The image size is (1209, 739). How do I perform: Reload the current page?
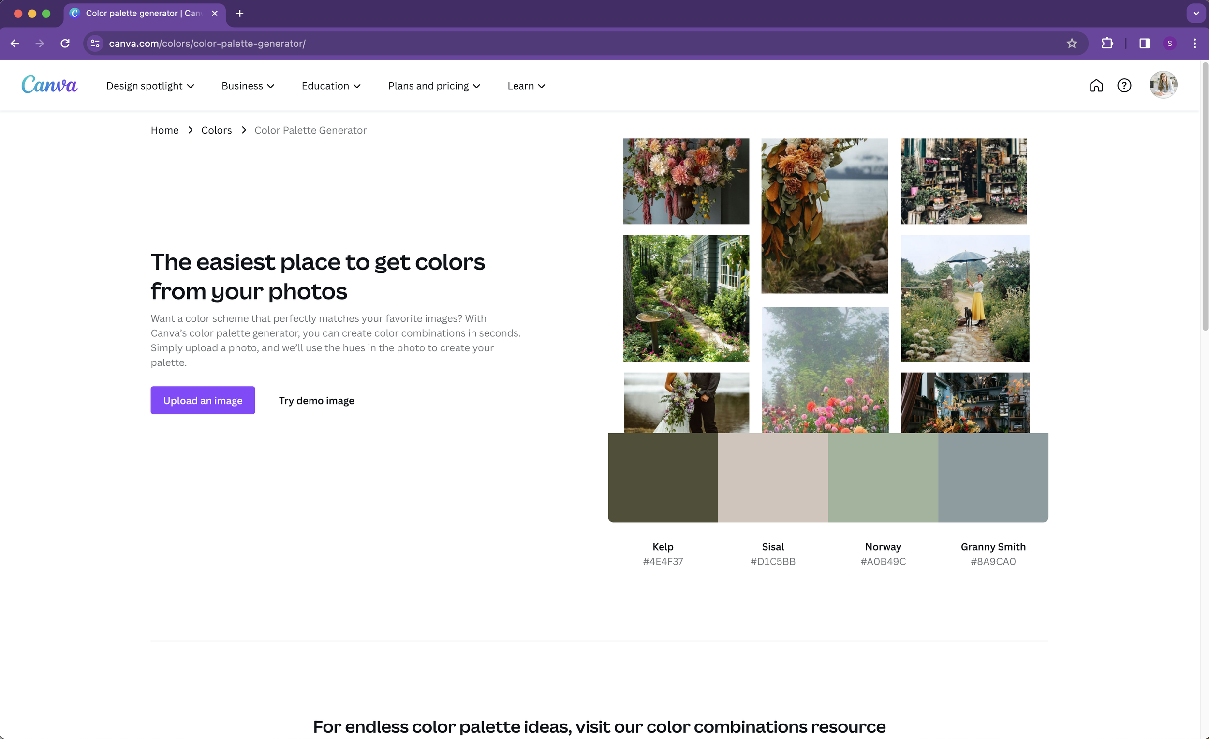point(65,43)
